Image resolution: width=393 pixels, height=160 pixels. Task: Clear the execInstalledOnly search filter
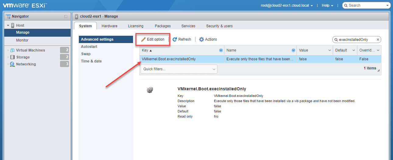pyautogui.click(x=378, y=40)
